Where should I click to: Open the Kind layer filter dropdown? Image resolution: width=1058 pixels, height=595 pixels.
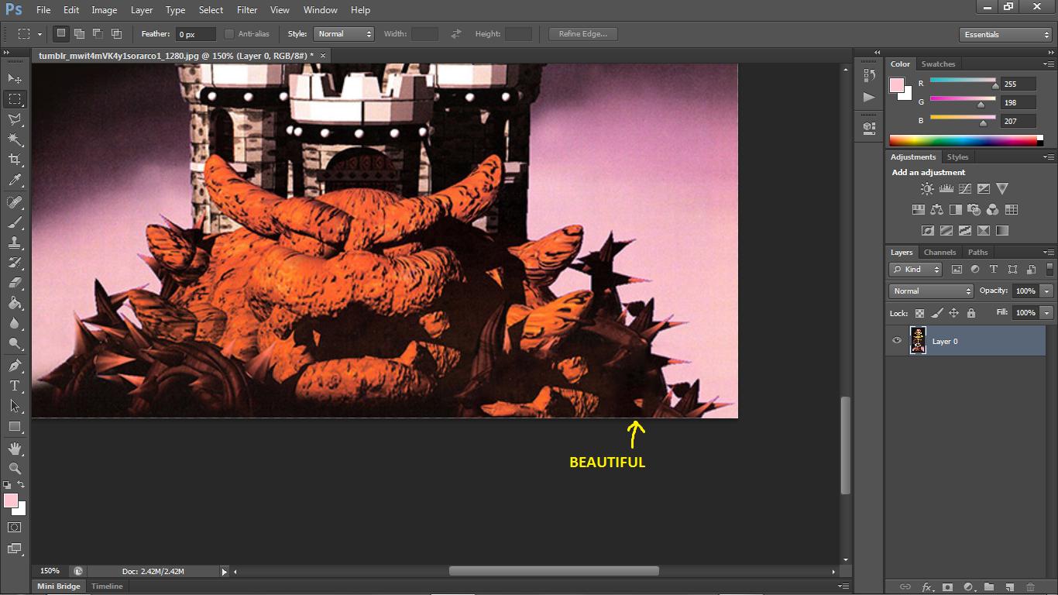click(x=915, y=270)
